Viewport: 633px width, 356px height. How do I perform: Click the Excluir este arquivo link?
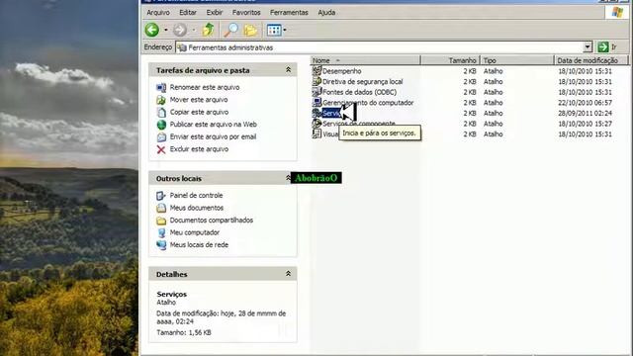(x=199, y=149)
